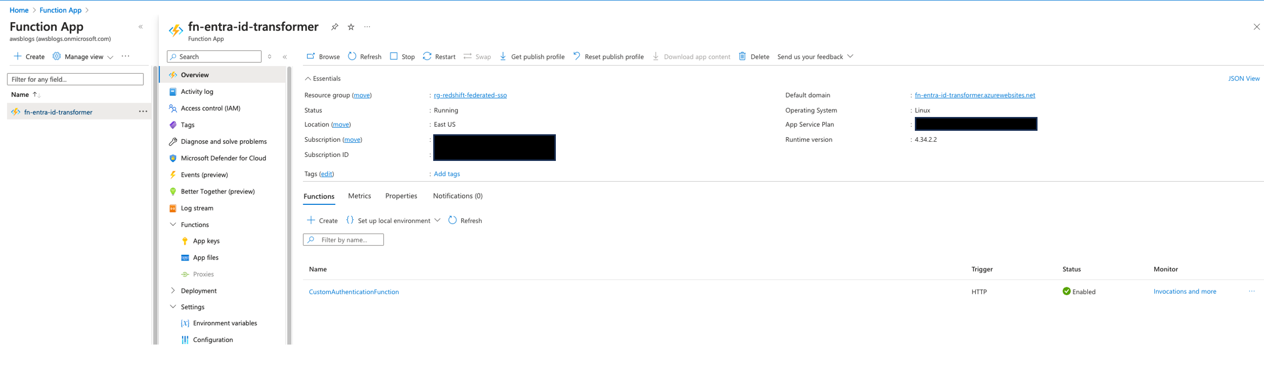The image size is (1264, 387).
Task: Restart the function app
Action: [439, 57]
